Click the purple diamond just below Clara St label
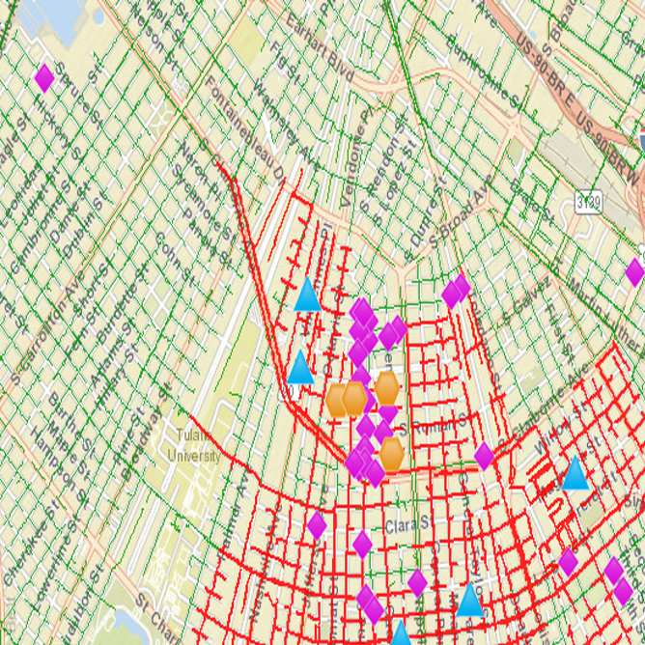645x645 pixels. 362,545
